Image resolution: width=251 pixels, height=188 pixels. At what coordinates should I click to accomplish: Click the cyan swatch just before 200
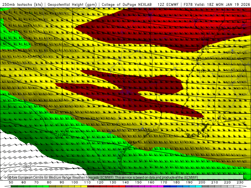pyautogui.click(x=199, y=186)
